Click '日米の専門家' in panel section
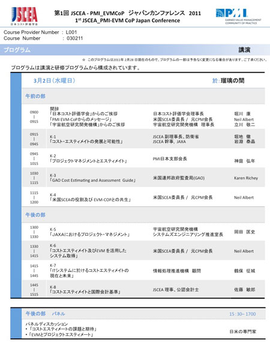The height and width of the screenshot is (360, 270). tap(242, 332)
